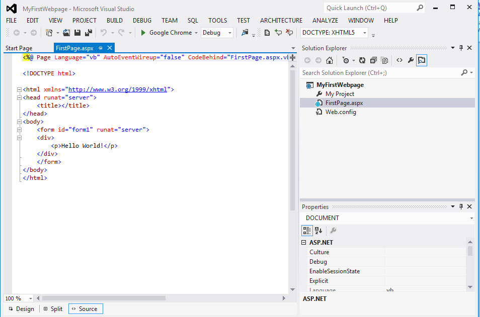Click the New Project toolbar icon

coord(49,33)
